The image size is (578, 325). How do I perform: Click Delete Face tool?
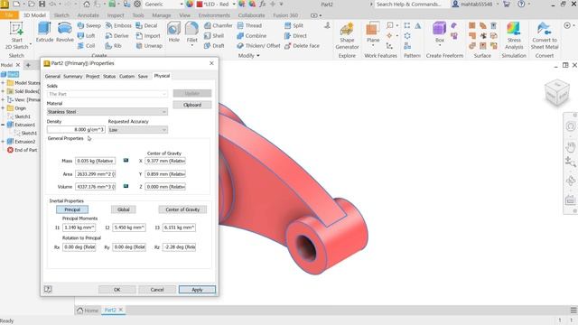coord(302,46)
